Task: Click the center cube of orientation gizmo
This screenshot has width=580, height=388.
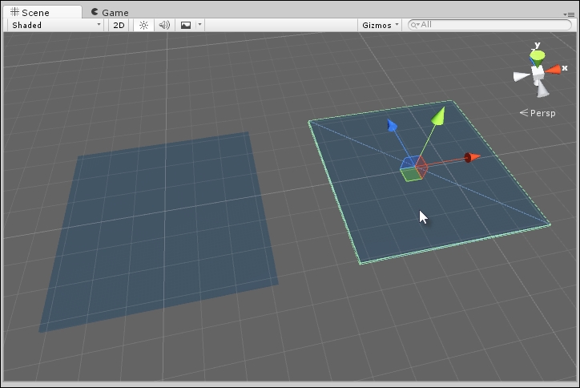Action: 538,73
